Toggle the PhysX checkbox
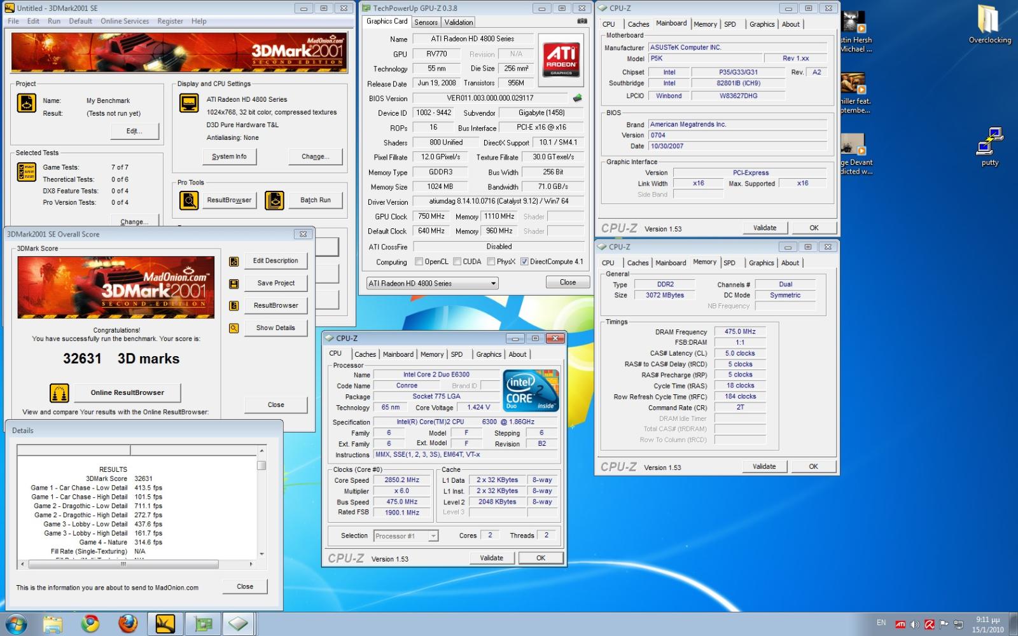Image resolution: width=1018 pixels, height=636 pixels. tap(491, 261)
